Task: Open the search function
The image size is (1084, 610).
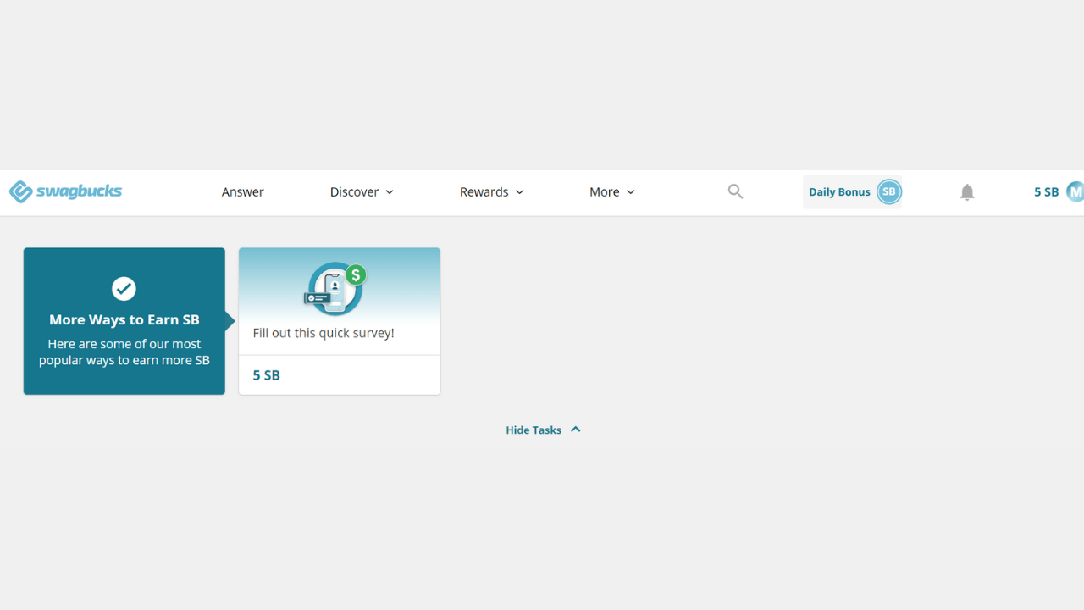Action: (734, 191)
